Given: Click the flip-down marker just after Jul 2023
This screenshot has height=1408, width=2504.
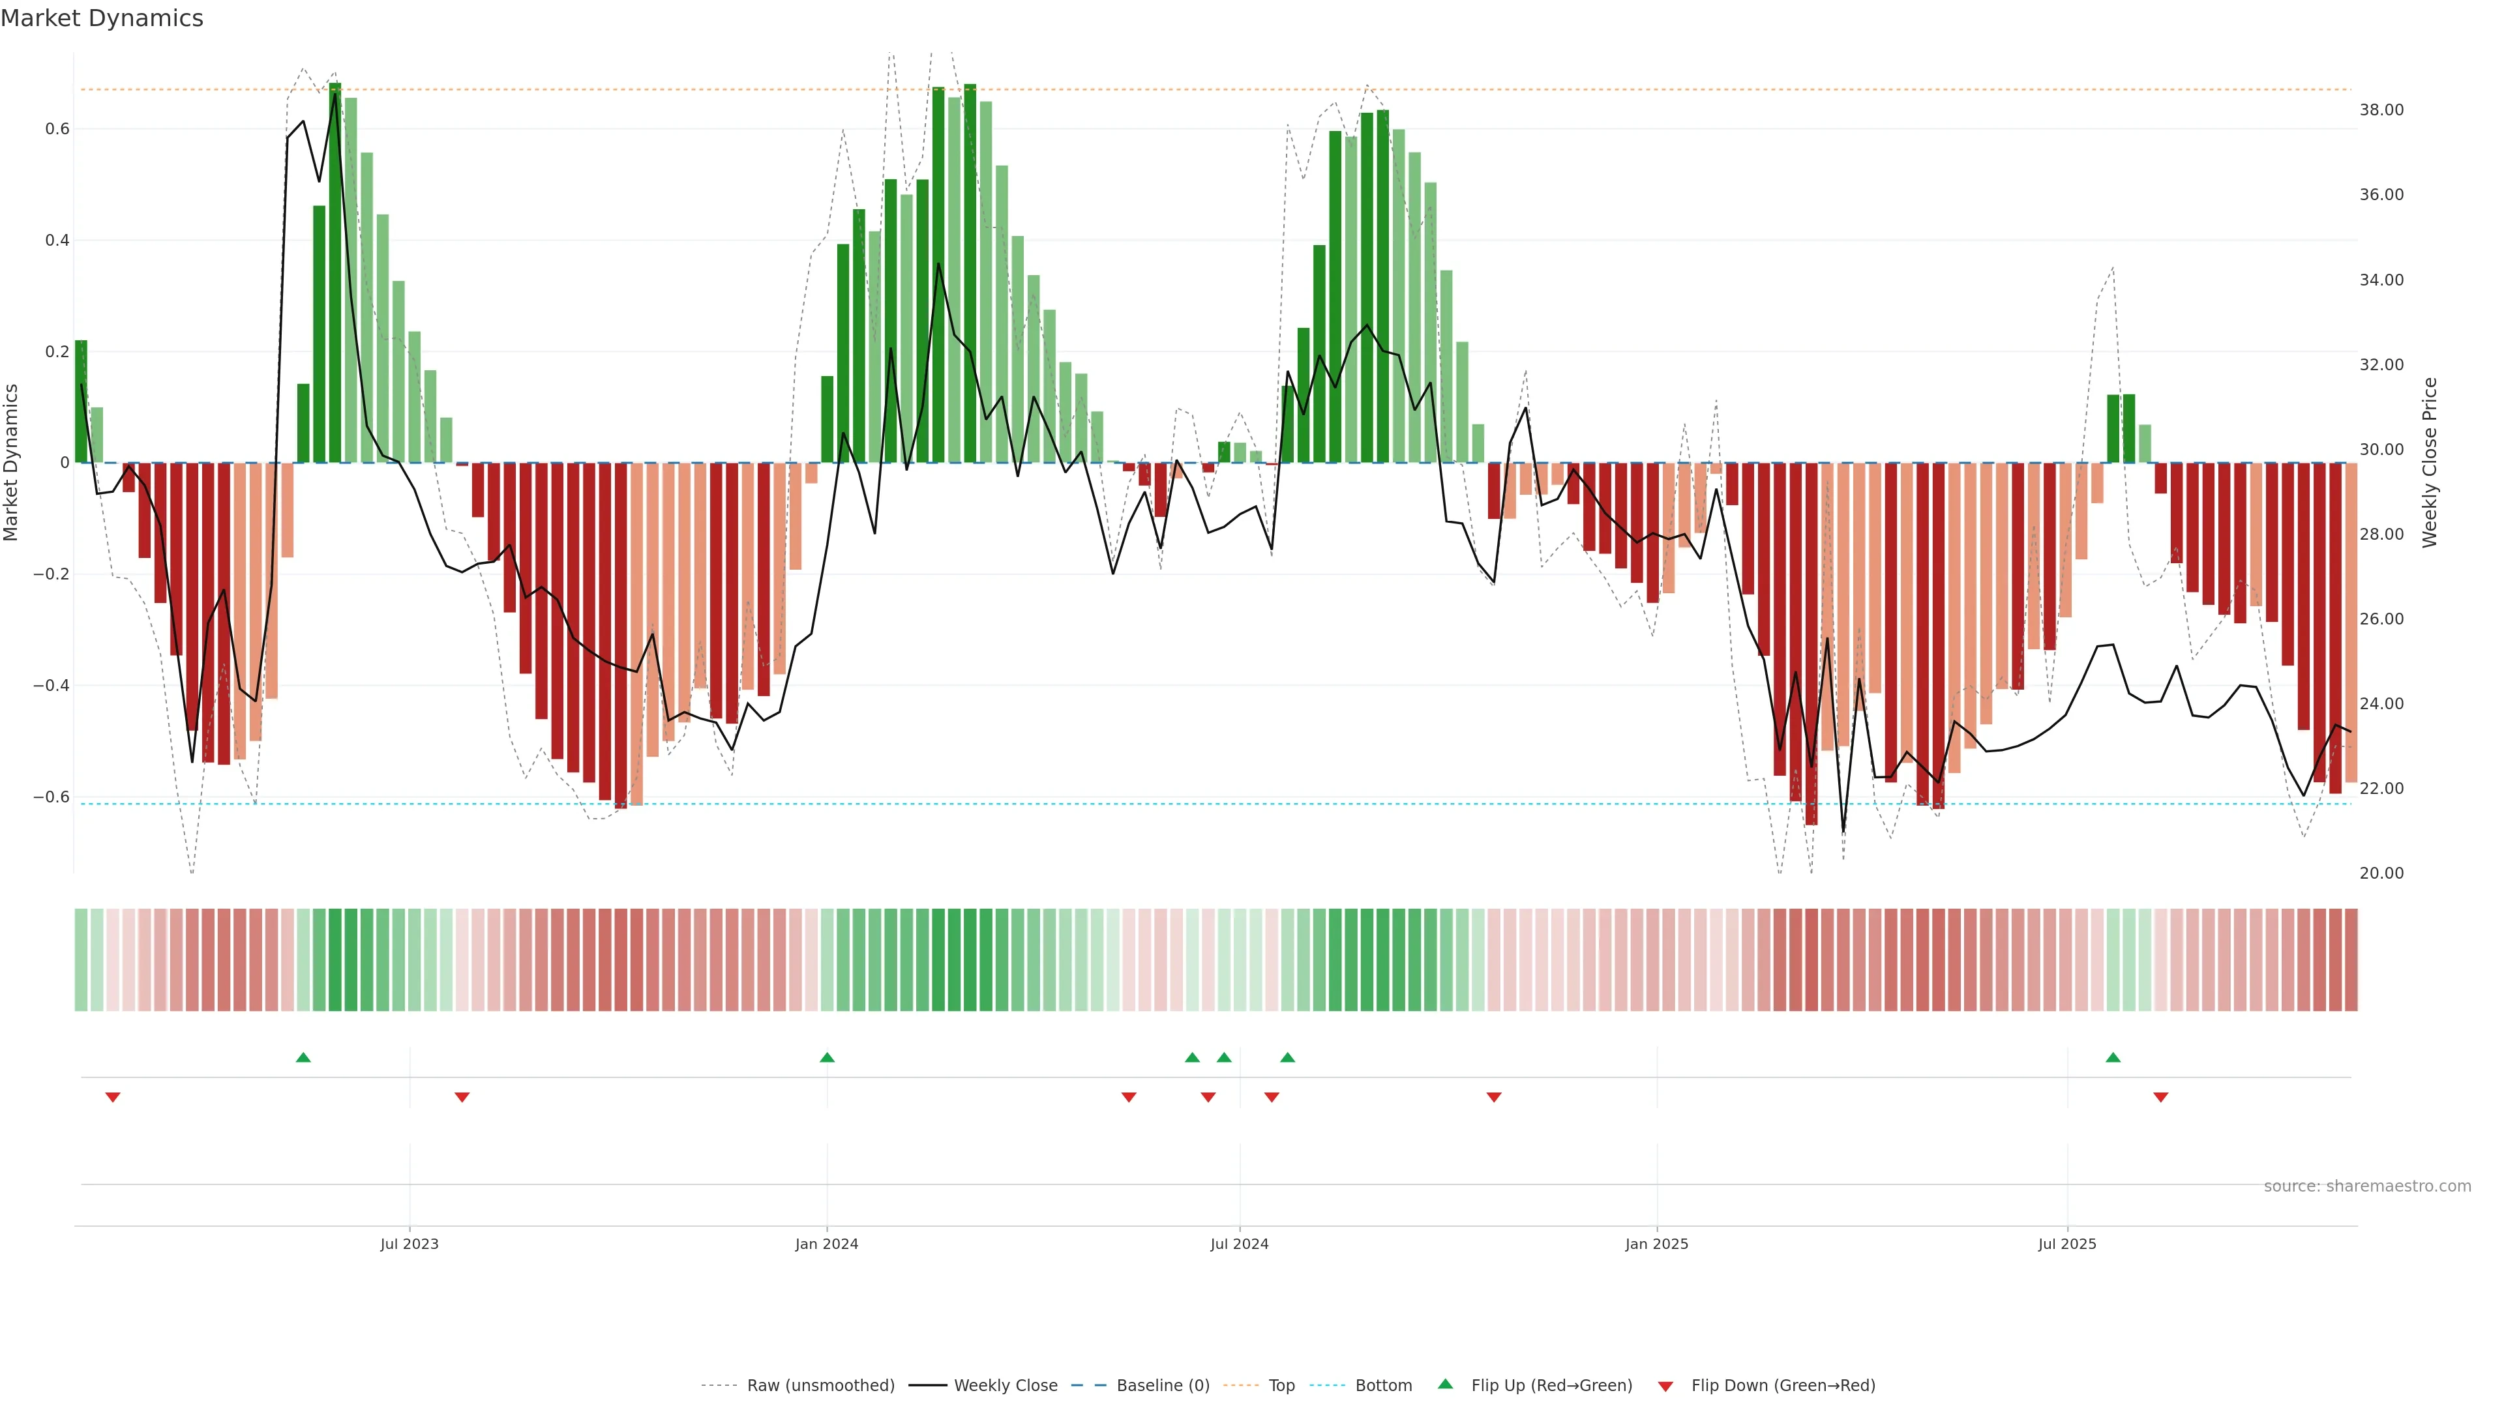Looking at the screenshot, I should click(463, 1097).
